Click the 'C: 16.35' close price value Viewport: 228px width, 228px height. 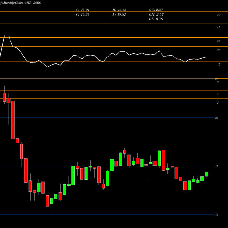click(83, 15)
